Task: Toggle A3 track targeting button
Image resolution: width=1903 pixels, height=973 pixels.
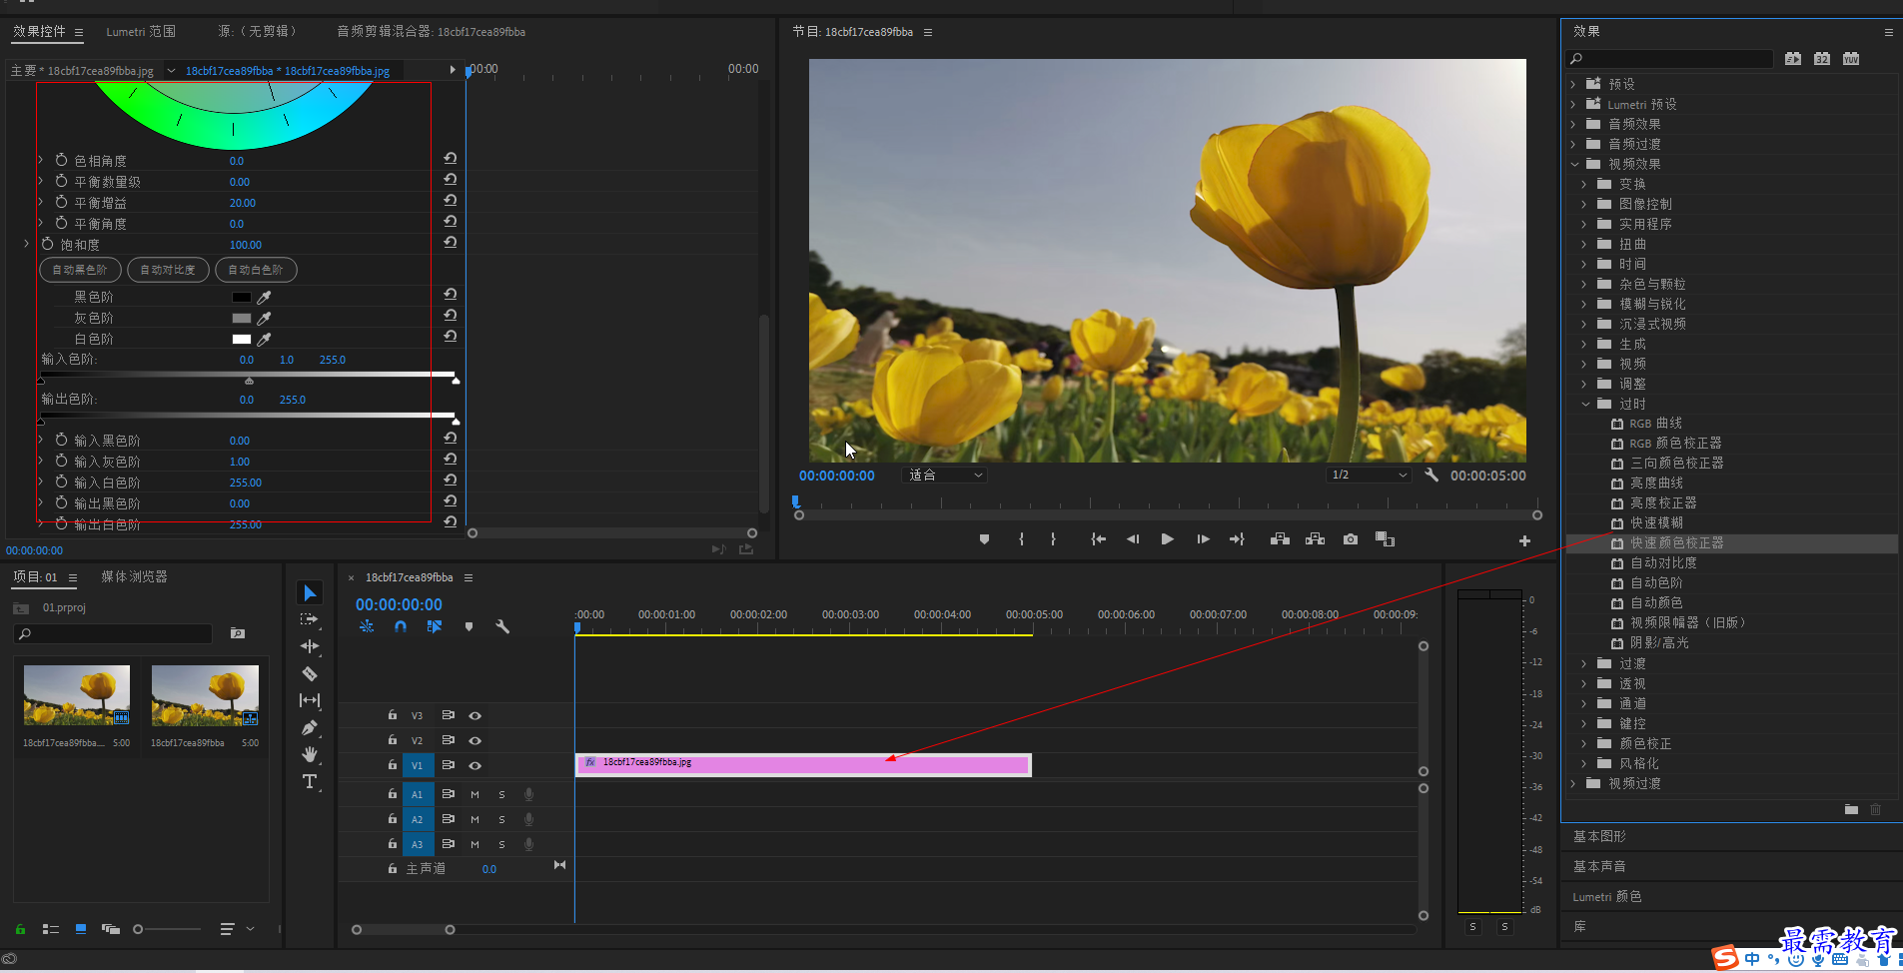Action: (418, 844)
